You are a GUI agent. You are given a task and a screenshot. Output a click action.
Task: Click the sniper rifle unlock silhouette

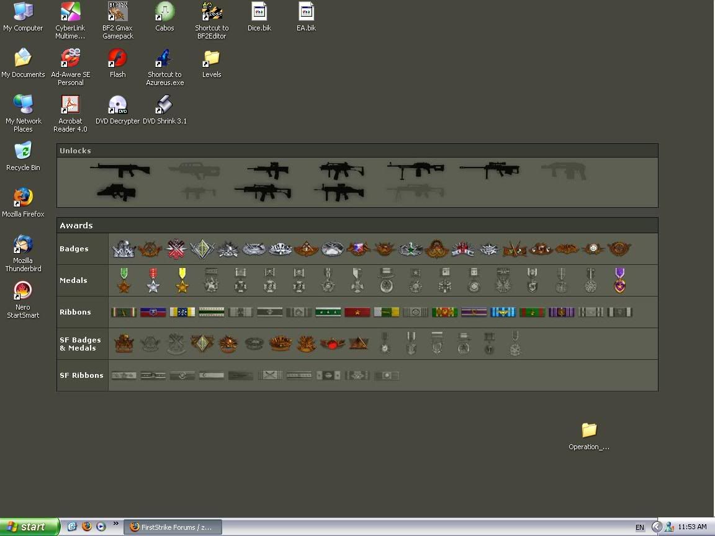click(490, 170)
